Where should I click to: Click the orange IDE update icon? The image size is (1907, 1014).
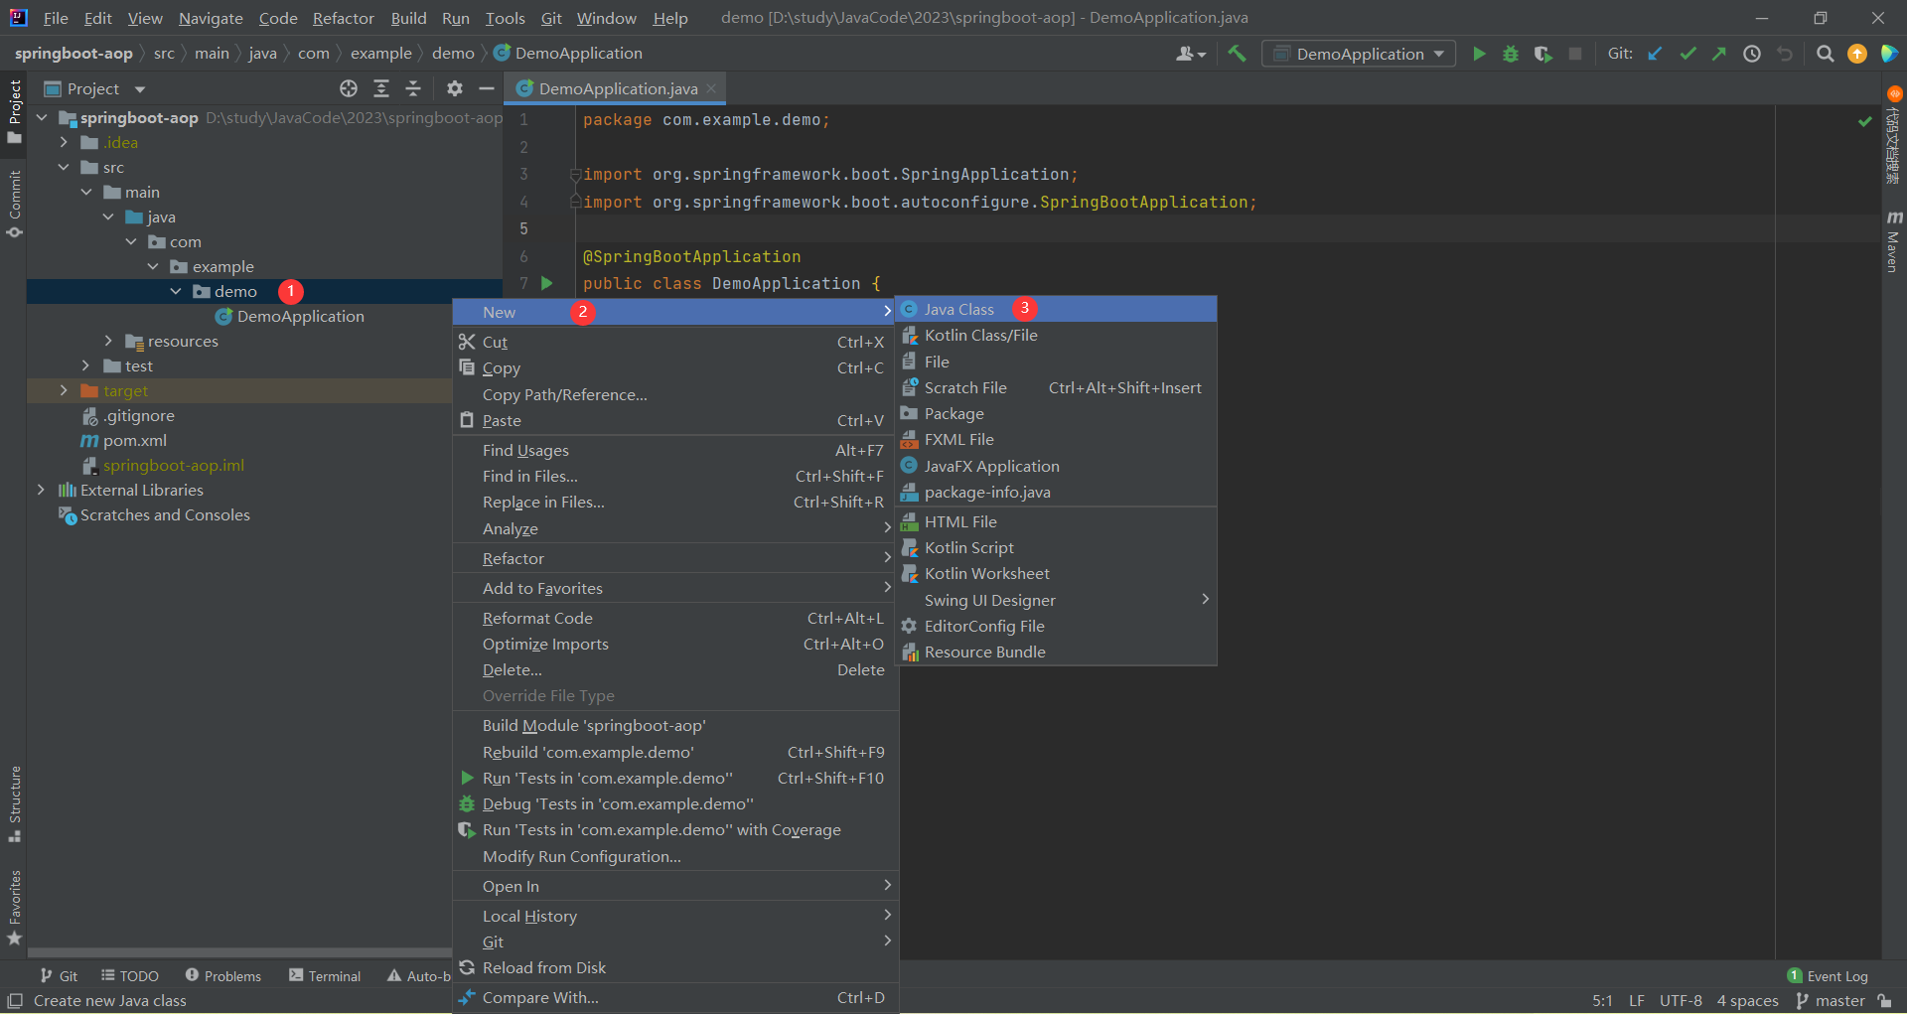(x=1857, y=54)
